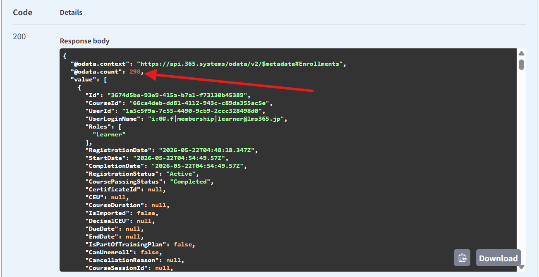Click the CertificateId null line
This screenshot has width=539, height=277.
coord(126,189)
